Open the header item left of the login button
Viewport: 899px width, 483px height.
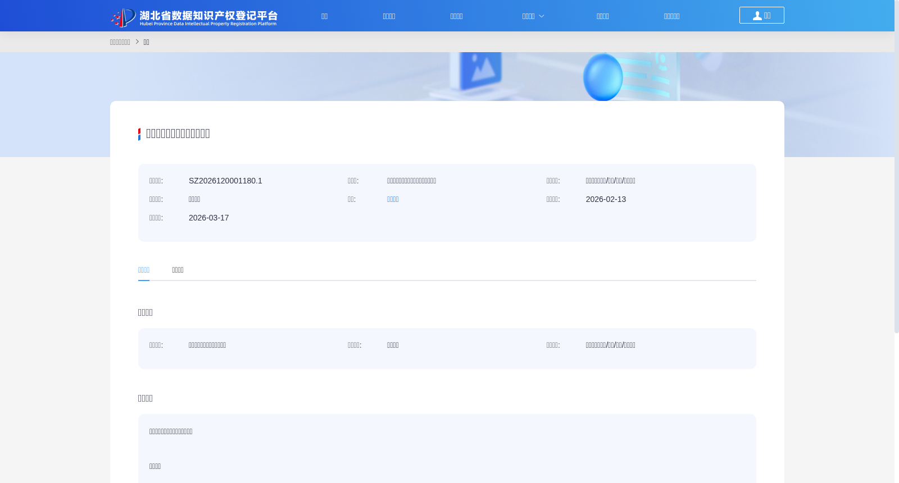click(x=671, y=16)
